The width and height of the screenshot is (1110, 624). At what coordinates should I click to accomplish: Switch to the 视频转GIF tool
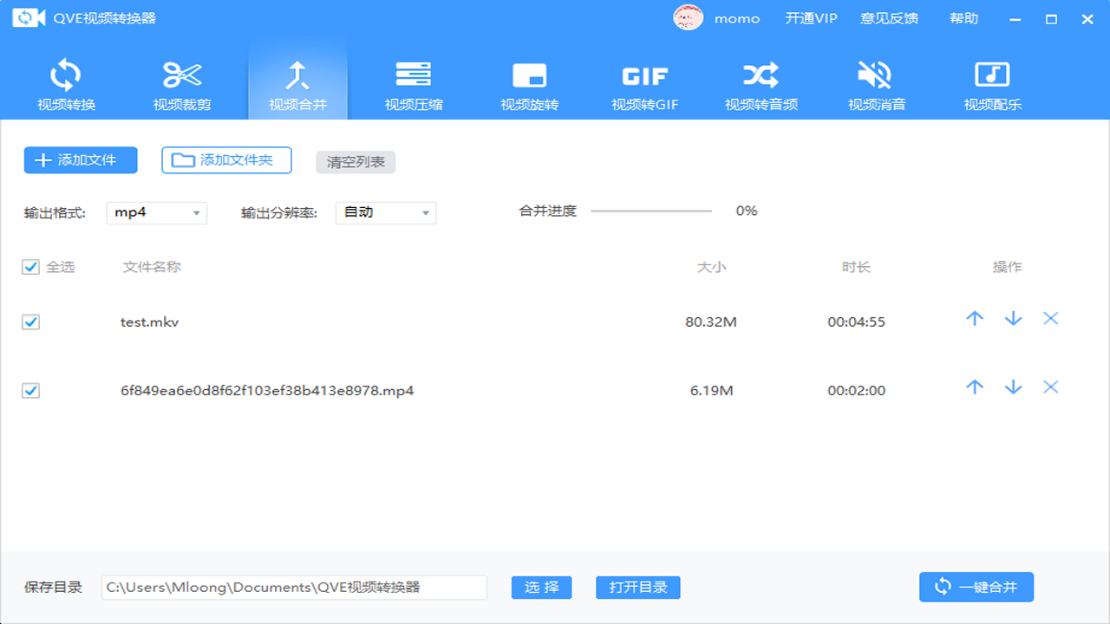[644, 82]
